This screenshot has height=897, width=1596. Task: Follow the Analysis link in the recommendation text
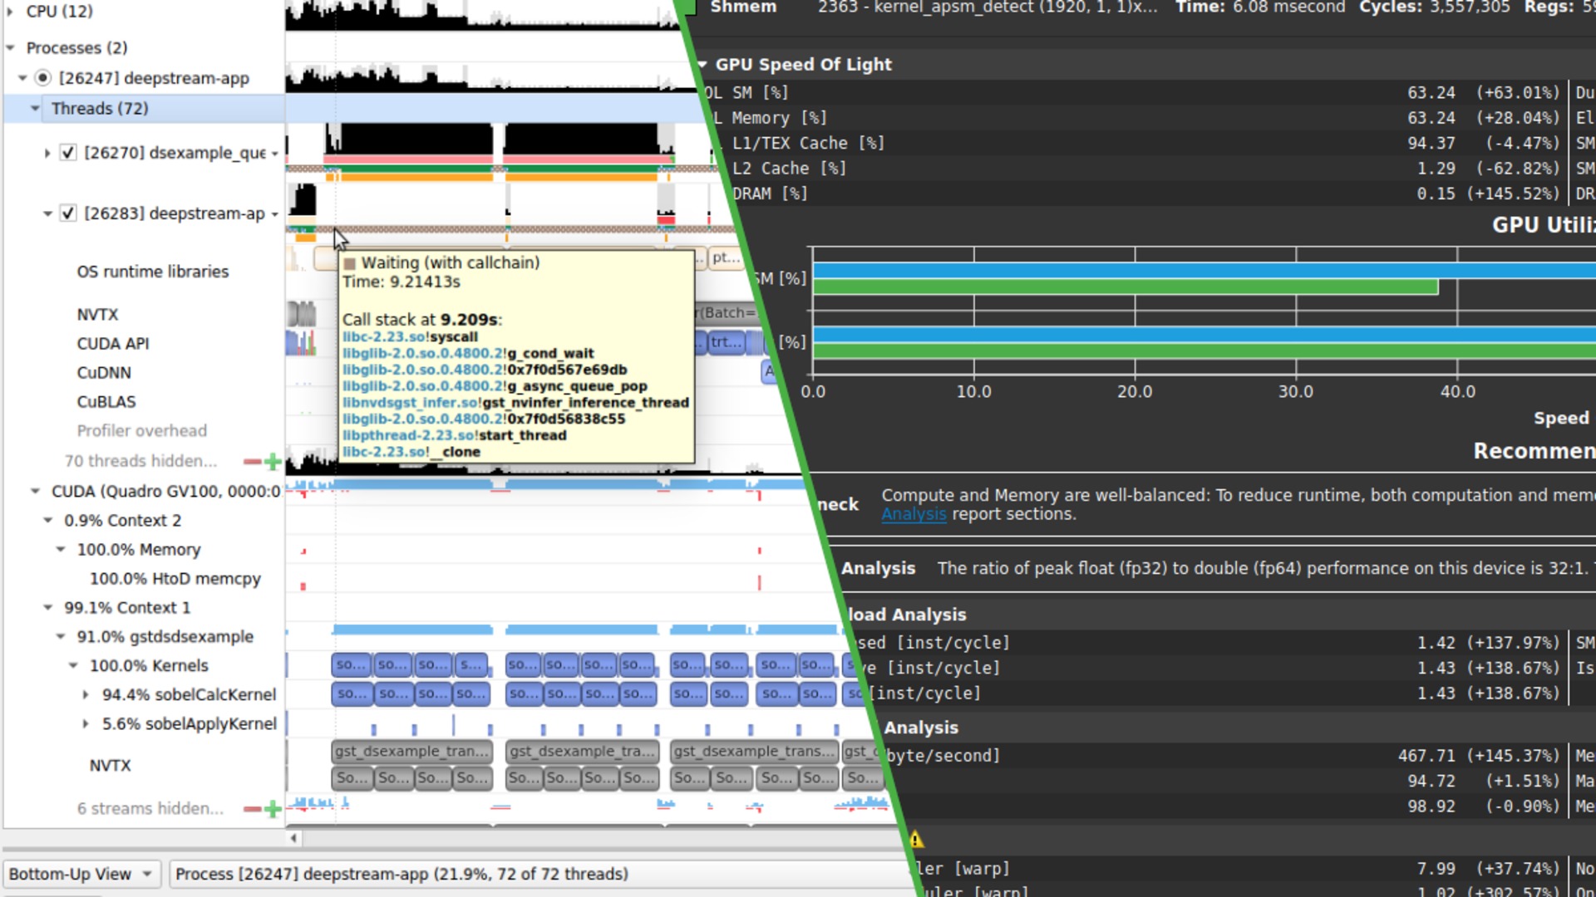tap(914, 514)
